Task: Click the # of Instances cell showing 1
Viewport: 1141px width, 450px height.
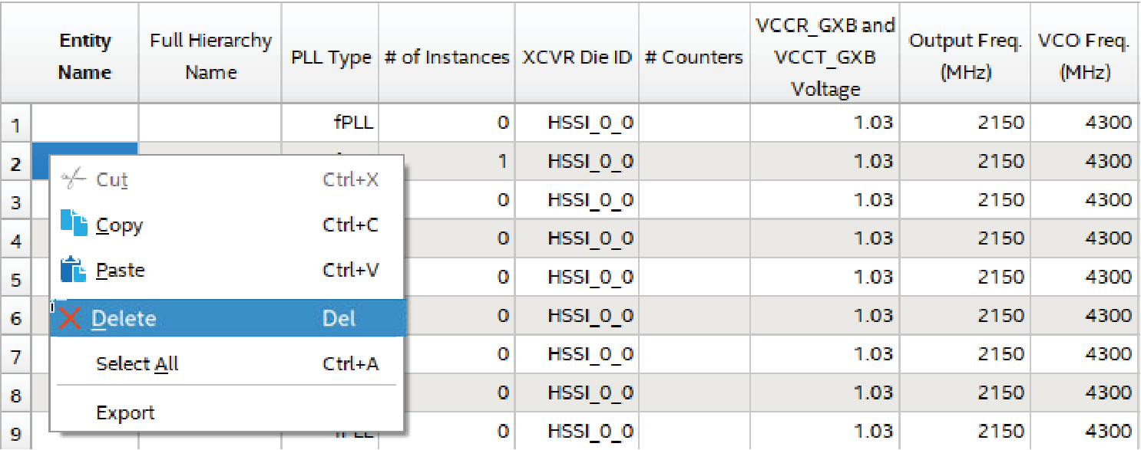Action: click(x=447, y=162)
